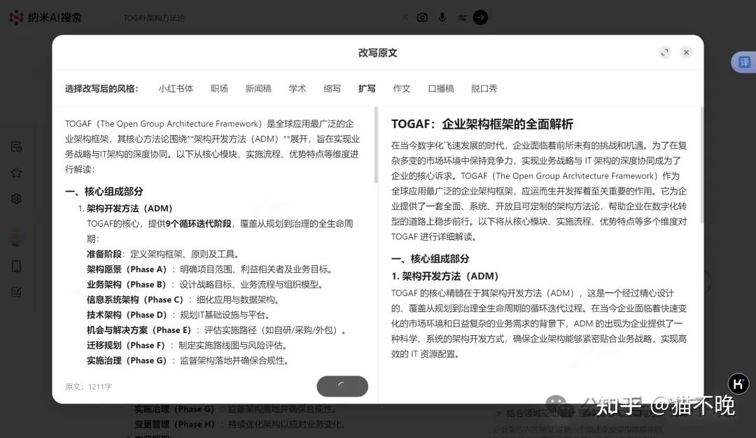756x438 pixels.
Task: Select the 新闻稿 rewrite style
Action: [x=258, y=89]
